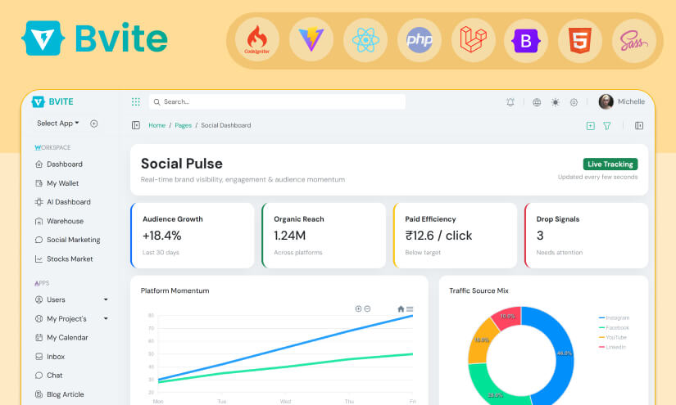Expand the My Project's menu arrow
The width and height of the screenshot is (676, 405).
point(106,318)
